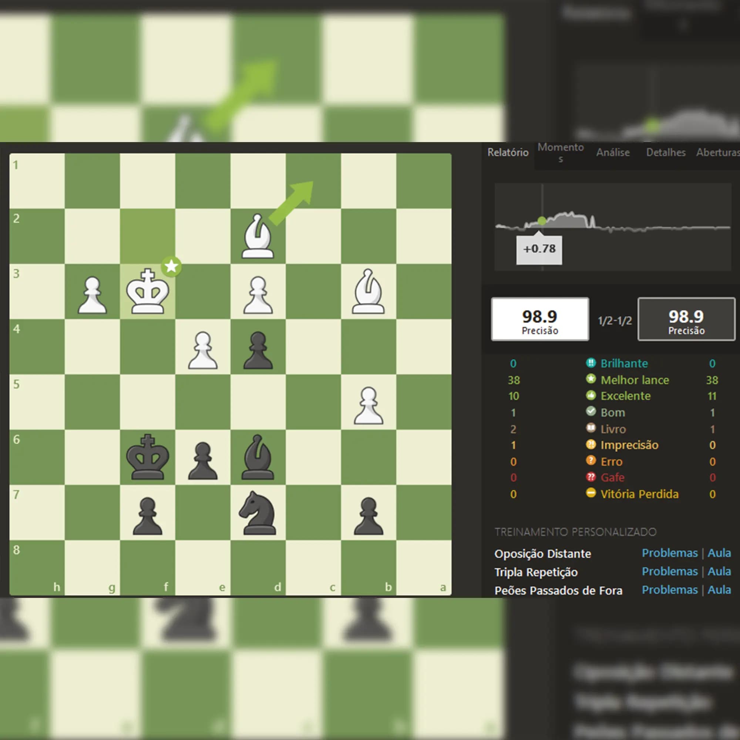Image resolution: width=740 pixels, height=740 pixels.
Task: Select the white pawn on b5
Action: point(368,405)
